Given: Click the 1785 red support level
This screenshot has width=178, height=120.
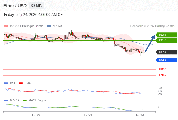Looking at the screenshot, I should point(162,75).
